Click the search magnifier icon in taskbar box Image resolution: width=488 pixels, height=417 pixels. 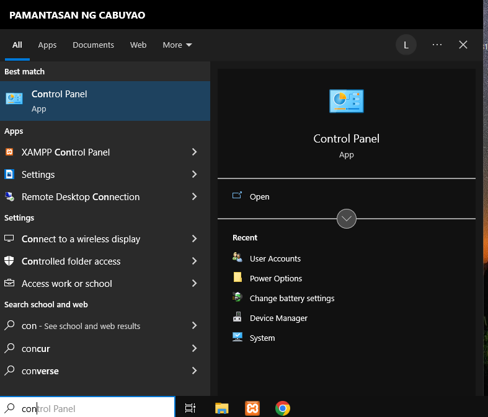[x=10, y=408]
